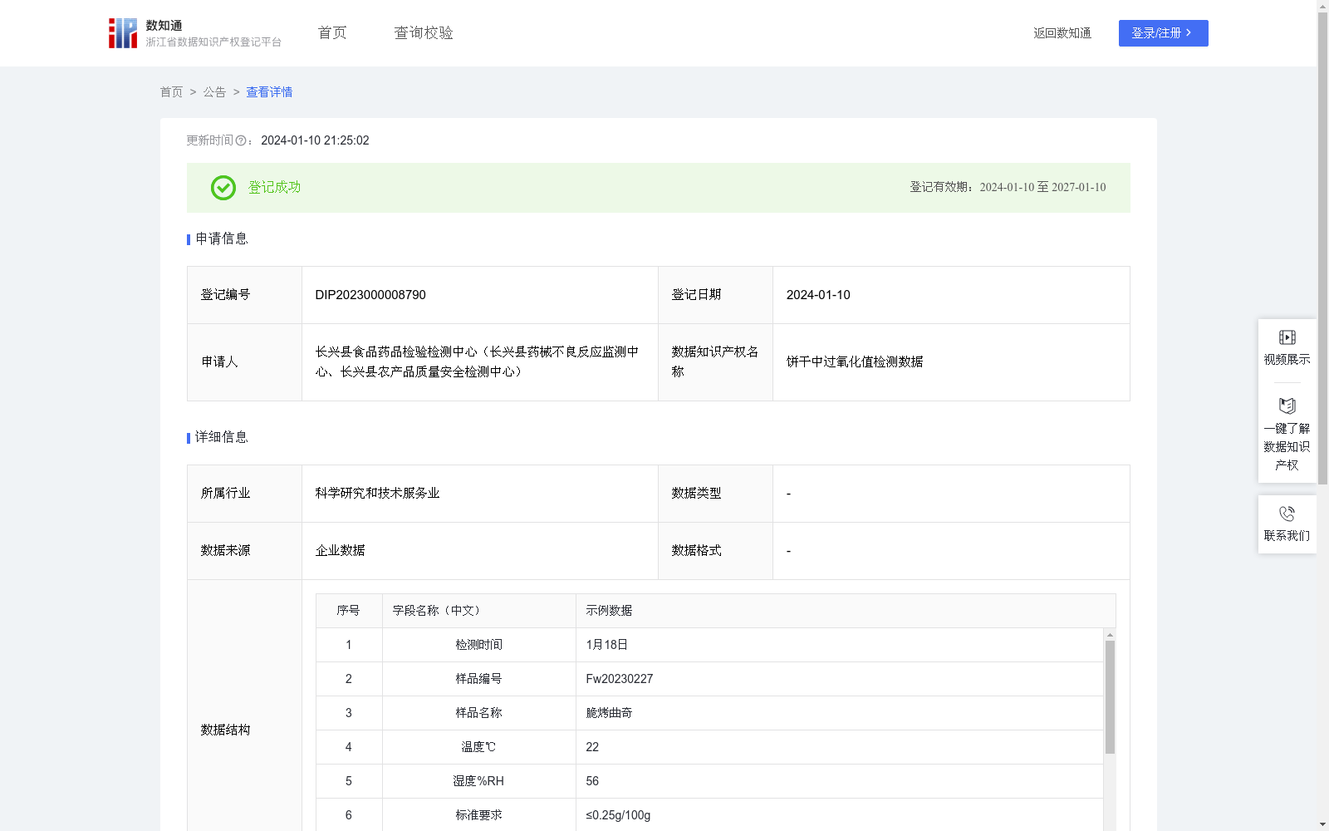Screen dimensions: 1329x831
Task: Click the 样品编号 field name cell
Action: click(x=478, y=679)
